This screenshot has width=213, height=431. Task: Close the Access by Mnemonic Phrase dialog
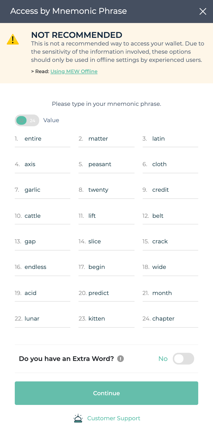203,11
